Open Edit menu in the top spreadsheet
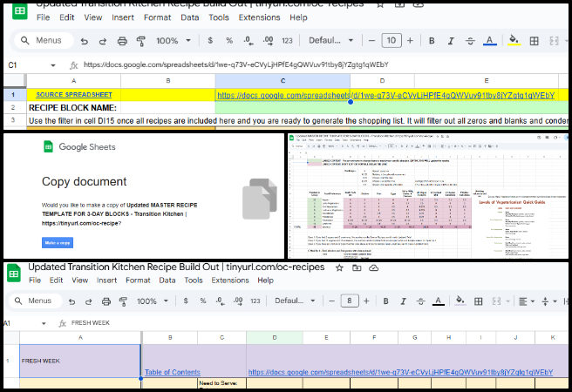This screenshot has width=572, height=392. 67,17
